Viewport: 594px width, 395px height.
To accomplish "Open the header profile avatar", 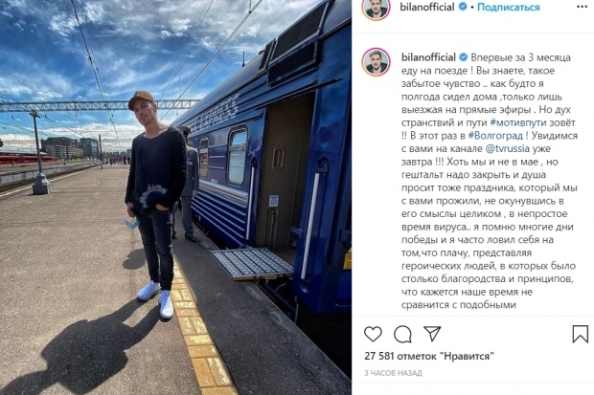I will coord(376,8).
